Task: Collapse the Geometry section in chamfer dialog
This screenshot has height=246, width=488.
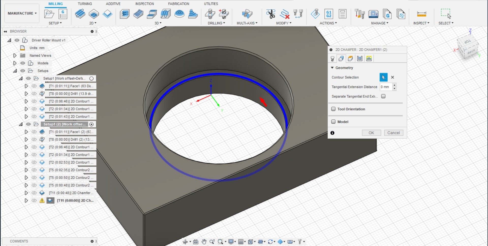Action: pyautogui.click(x=332, y=68)
